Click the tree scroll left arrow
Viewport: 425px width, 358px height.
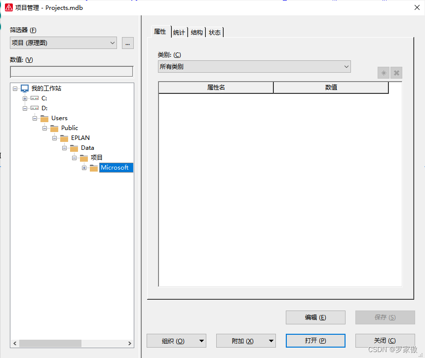click(x=15, y=343)
